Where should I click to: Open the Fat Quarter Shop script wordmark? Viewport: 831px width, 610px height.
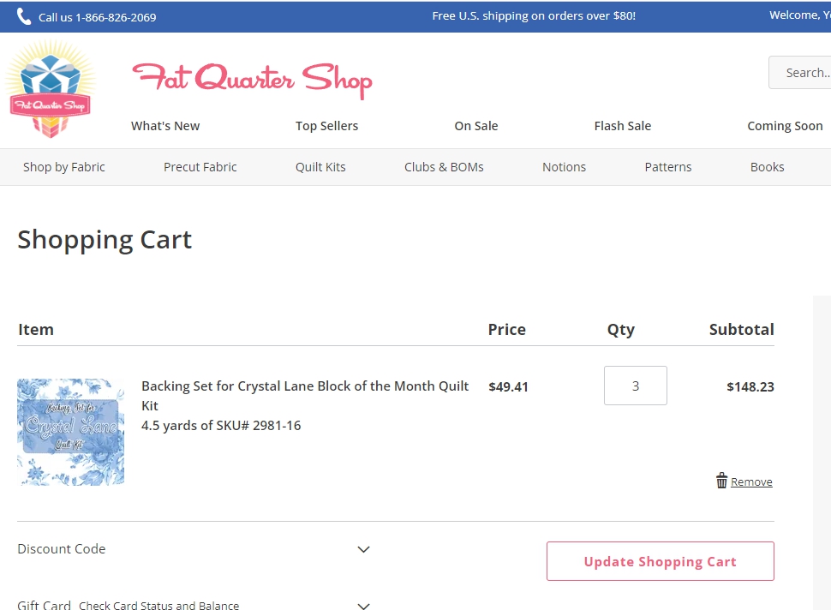pyautogui.click(x=252, y=80)
